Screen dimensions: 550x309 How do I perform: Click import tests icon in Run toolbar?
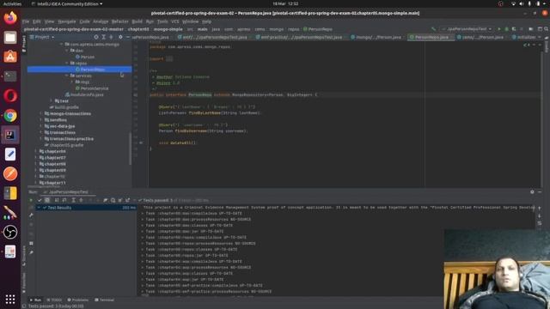120,200
